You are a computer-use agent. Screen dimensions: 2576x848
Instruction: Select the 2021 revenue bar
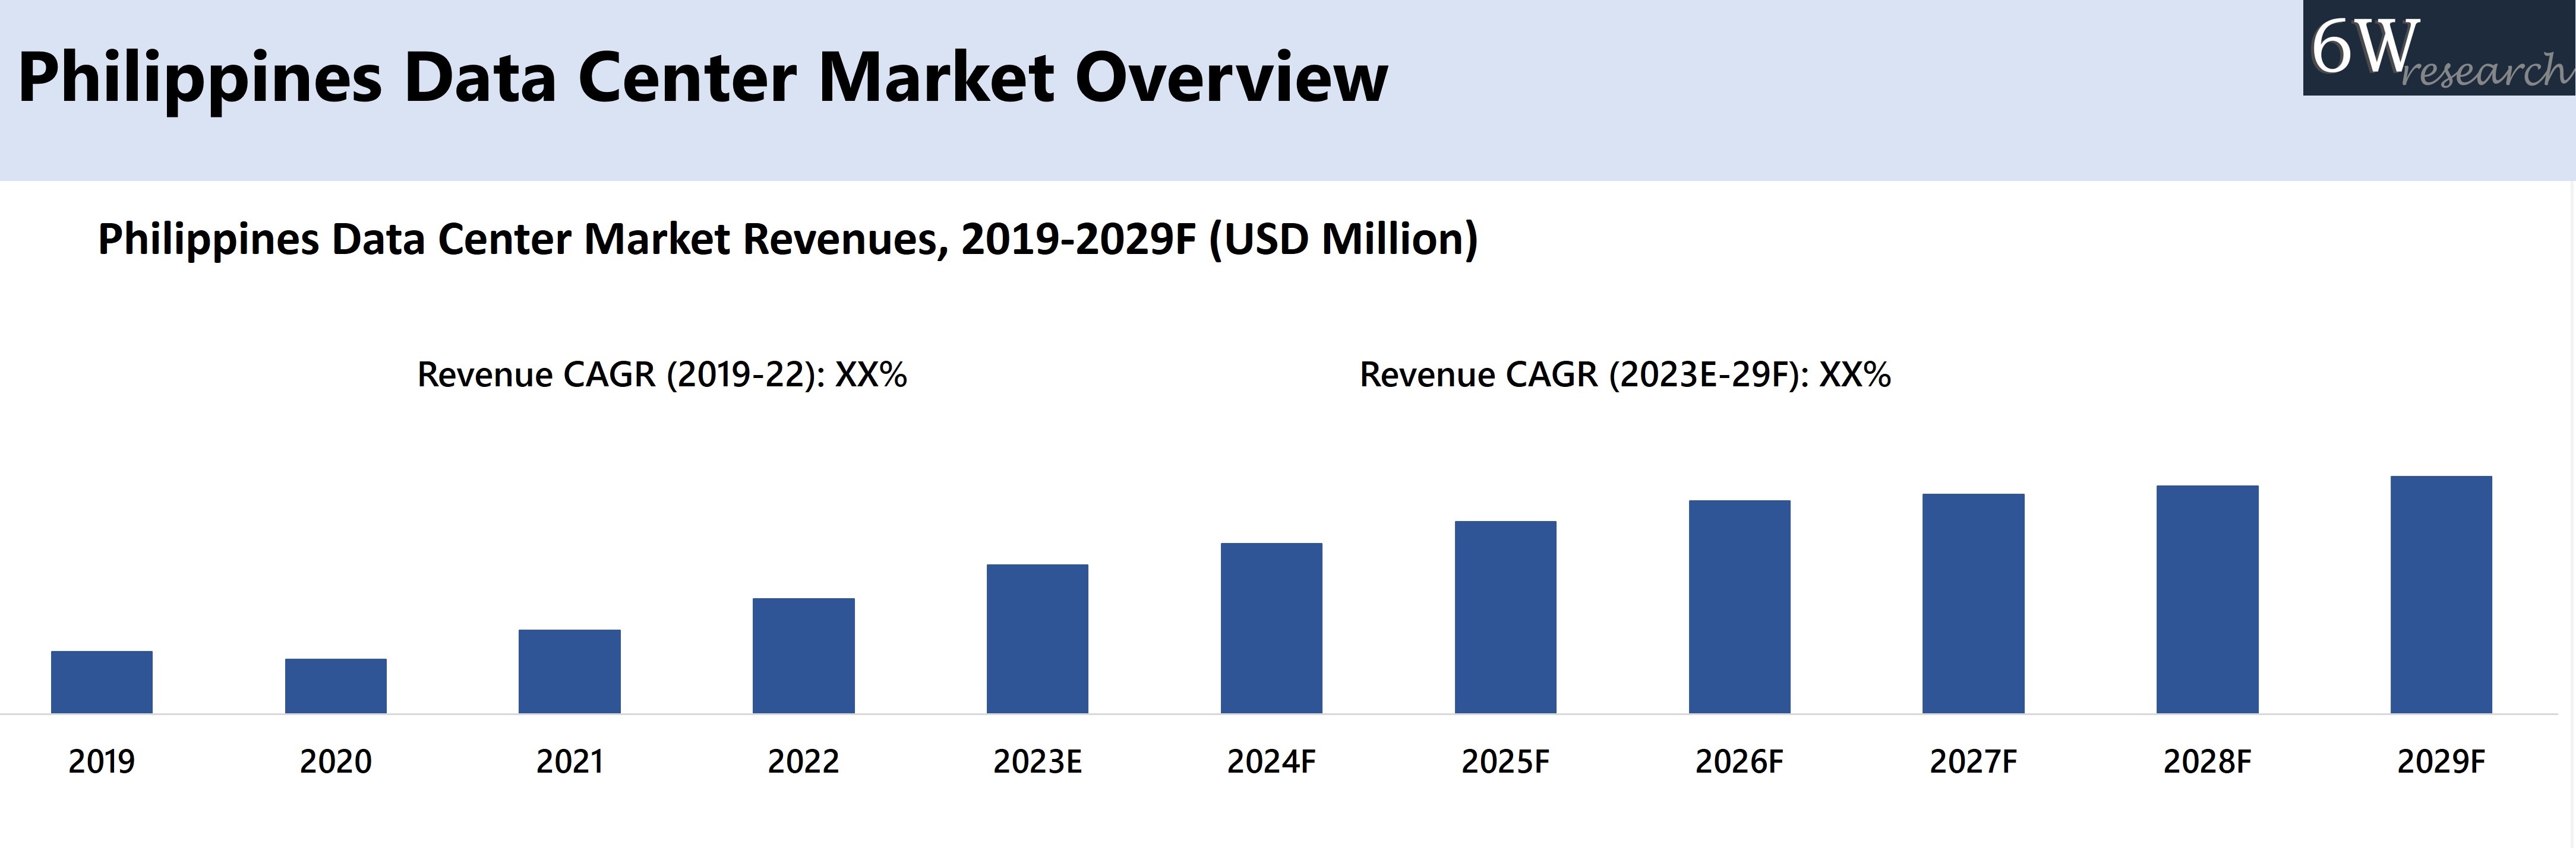[570, 671]
